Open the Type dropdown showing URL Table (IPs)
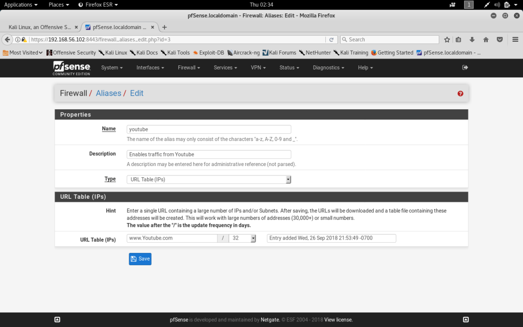This screenshot has width=523, height=327. click(x=208, y=179)
